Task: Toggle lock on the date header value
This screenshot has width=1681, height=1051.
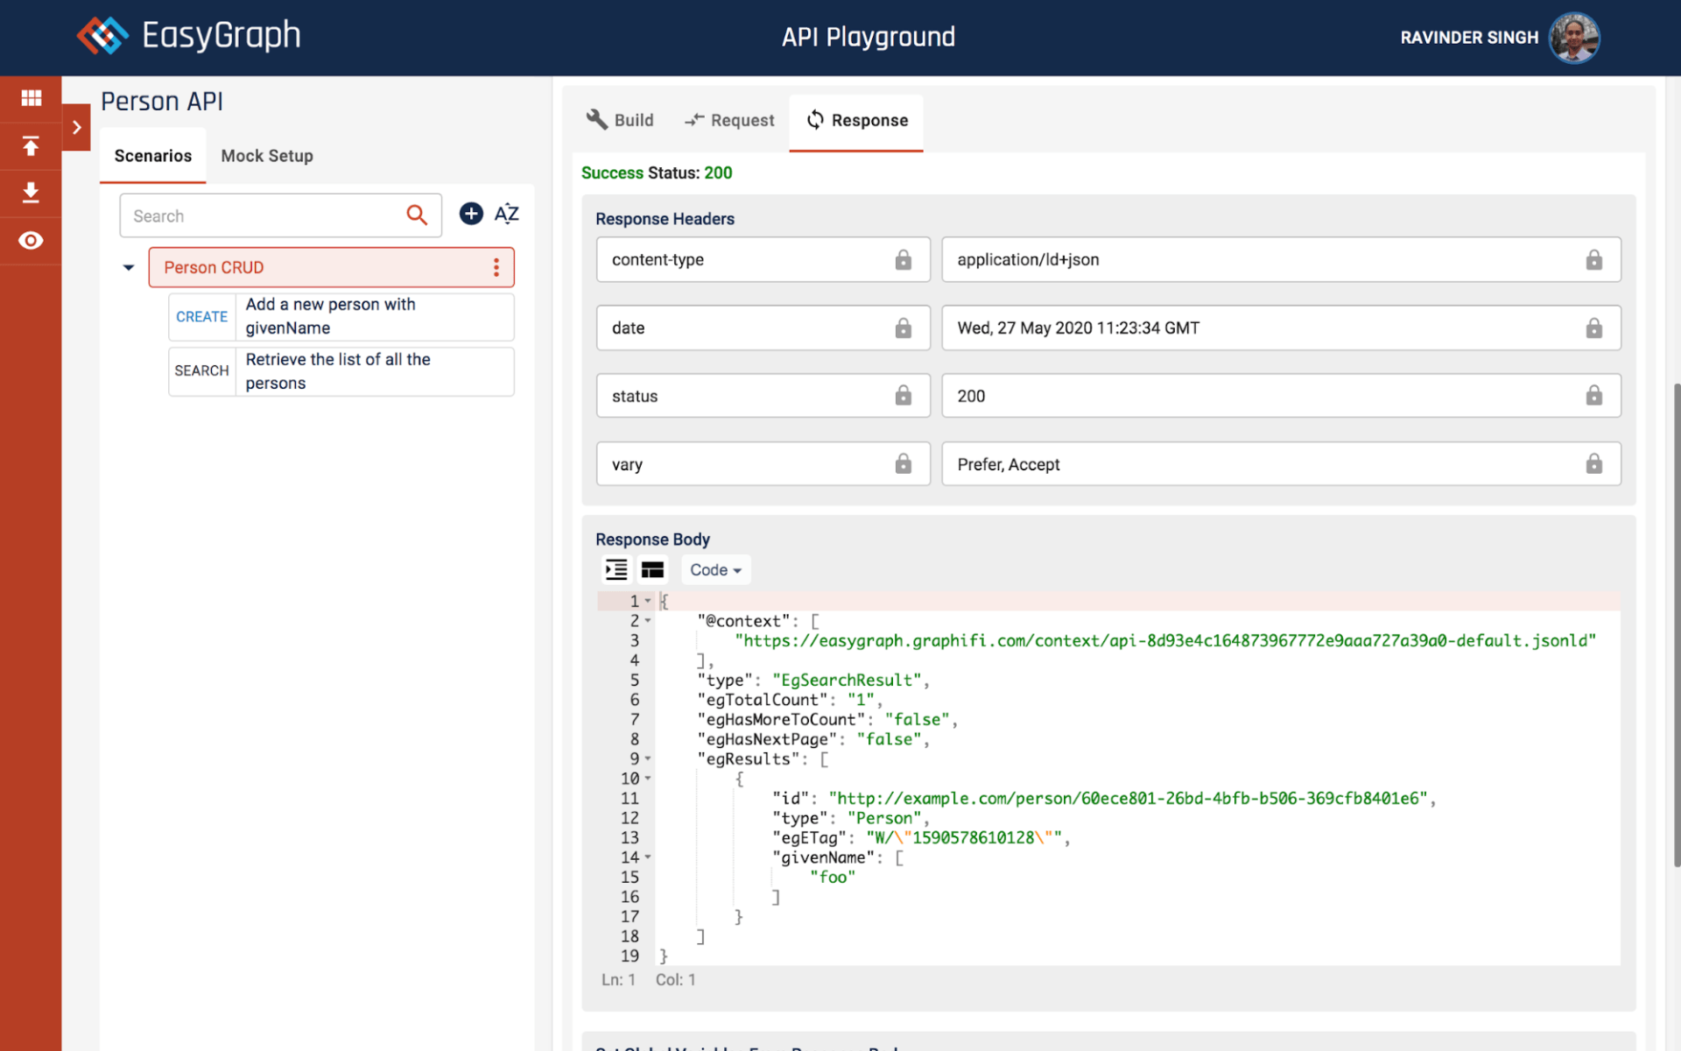Action: [1593, 328]
